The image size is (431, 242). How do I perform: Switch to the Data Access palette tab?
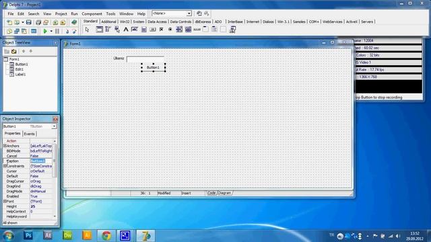point(157,22)
